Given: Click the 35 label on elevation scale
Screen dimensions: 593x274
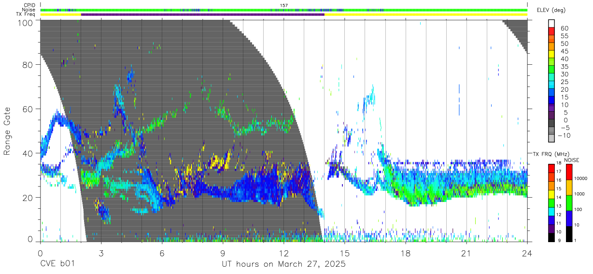Looking at the screenshot, I should coord(564,66).
